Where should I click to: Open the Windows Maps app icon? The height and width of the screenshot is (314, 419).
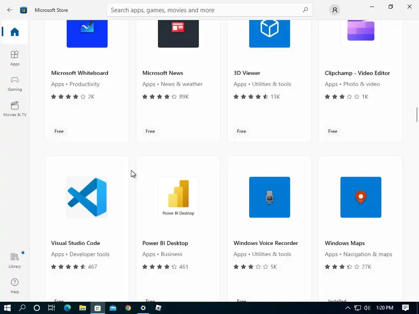(361, 197)
